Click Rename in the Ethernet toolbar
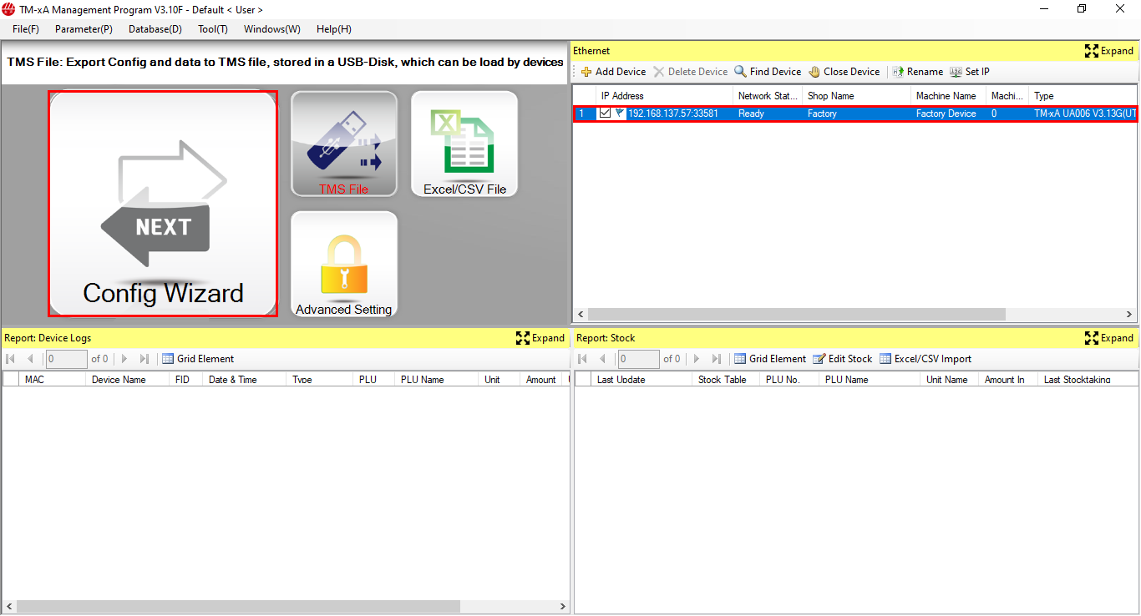The height and width of the screenshot is (616, 1141). [917, 72]
